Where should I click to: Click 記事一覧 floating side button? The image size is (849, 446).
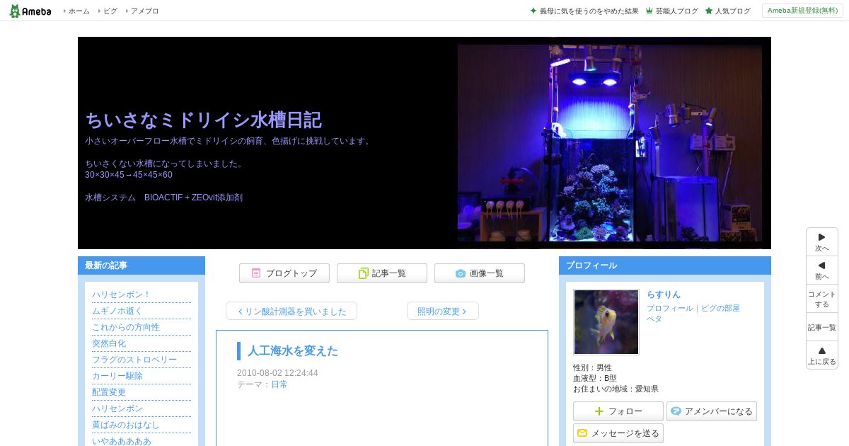(821, 327)
